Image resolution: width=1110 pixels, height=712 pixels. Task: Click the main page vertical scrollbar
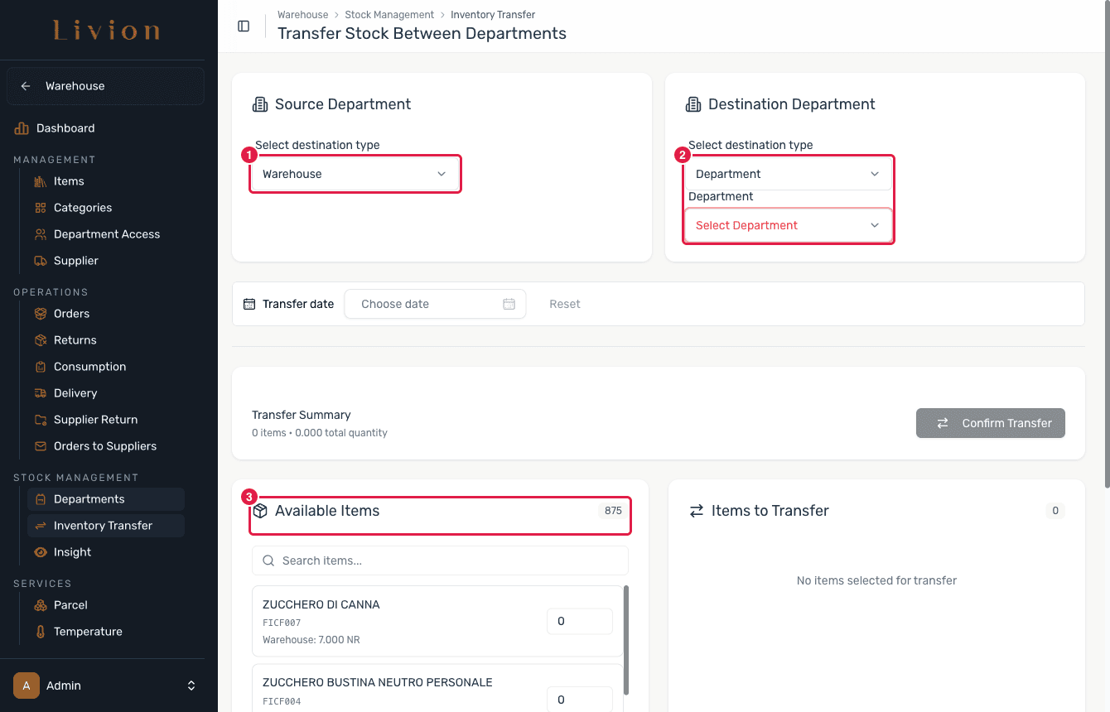pos(1106,246)
